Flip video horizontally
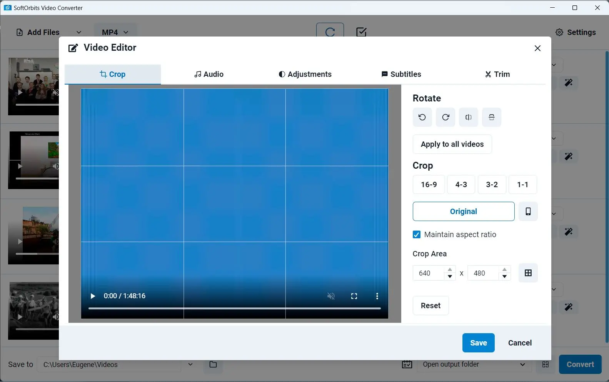This screenshot has width=609, height=382. click(x=468, y=117)
